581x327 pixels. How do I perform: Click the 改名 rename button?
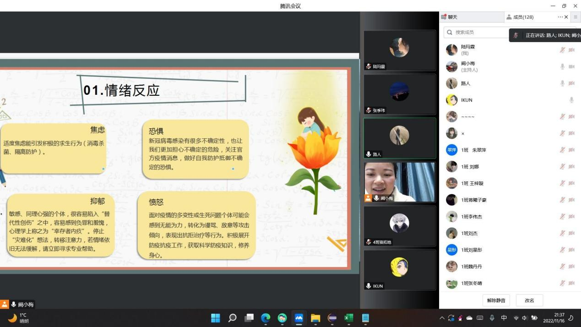(x=529, y=300)
